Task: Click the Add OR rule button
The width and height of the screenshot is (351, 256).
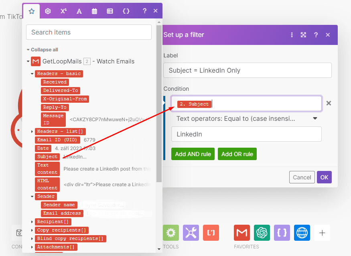Action: pyautogui.click(x=237, y=154)
